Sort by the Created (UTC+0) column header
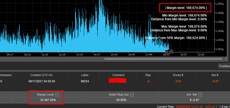The height and width of the screenshot is (108, 230). [41, 75]
